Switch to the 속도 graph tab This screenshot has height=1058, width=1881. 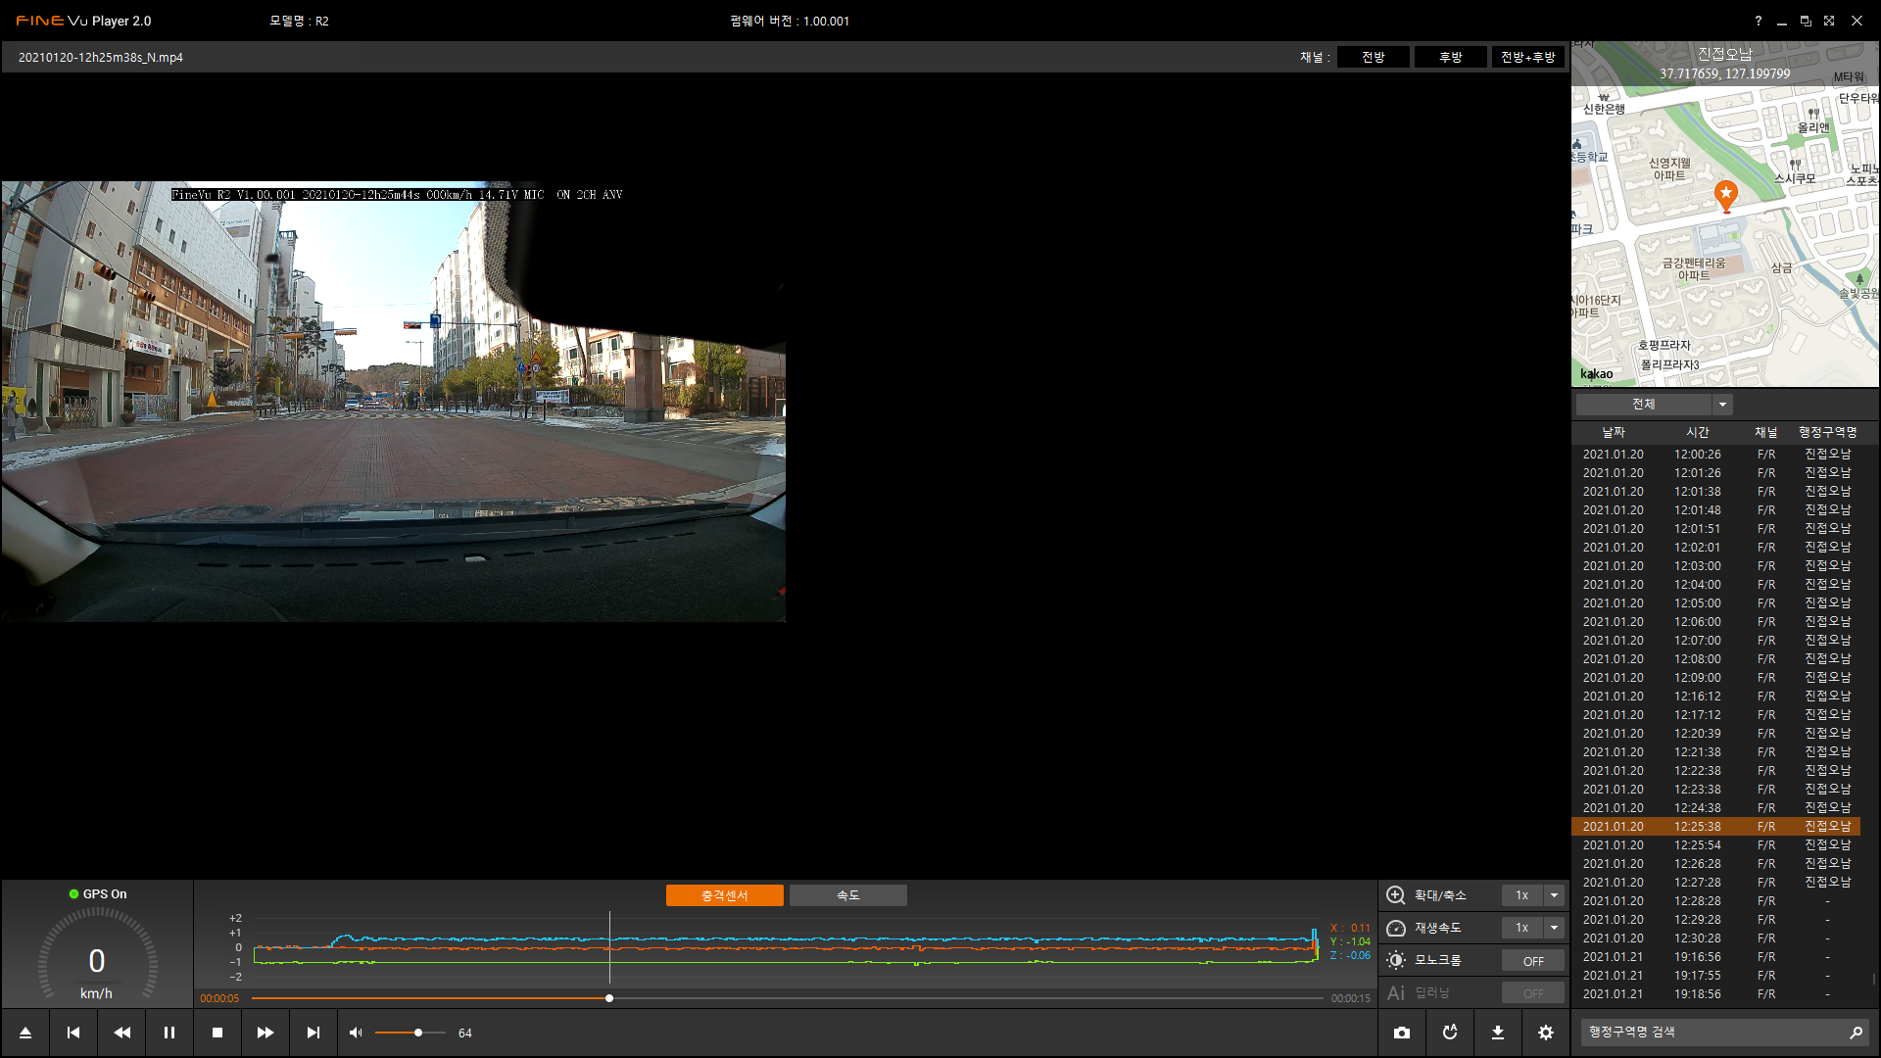(847, 895)
